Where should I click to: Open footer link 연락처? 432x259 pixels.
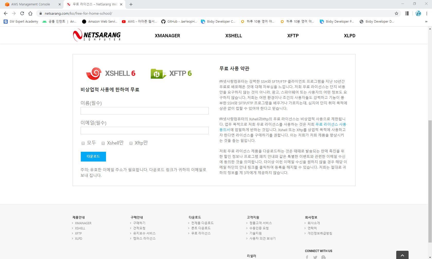[312, 228]
